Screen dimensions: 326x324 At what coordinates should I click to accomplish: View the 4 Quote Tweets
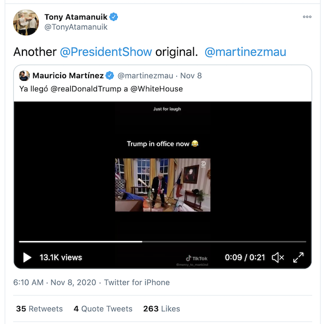(103, 309)
